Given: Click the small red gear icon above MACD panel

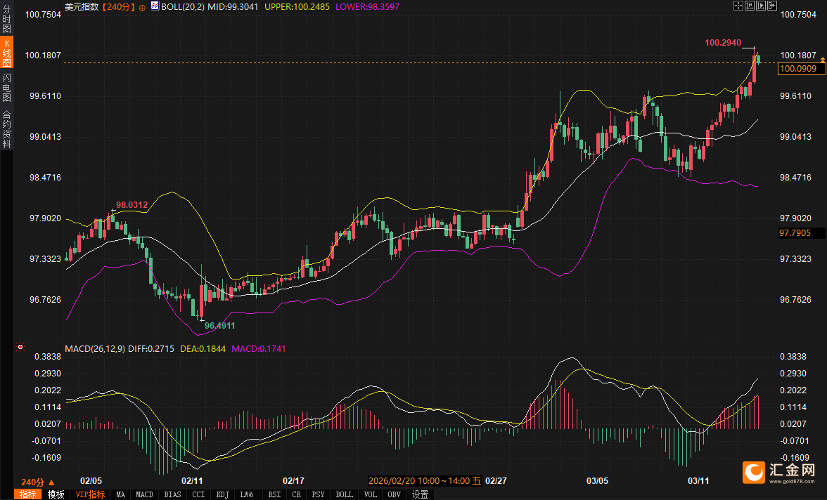Looking at the screenshot, I should 20,347.
